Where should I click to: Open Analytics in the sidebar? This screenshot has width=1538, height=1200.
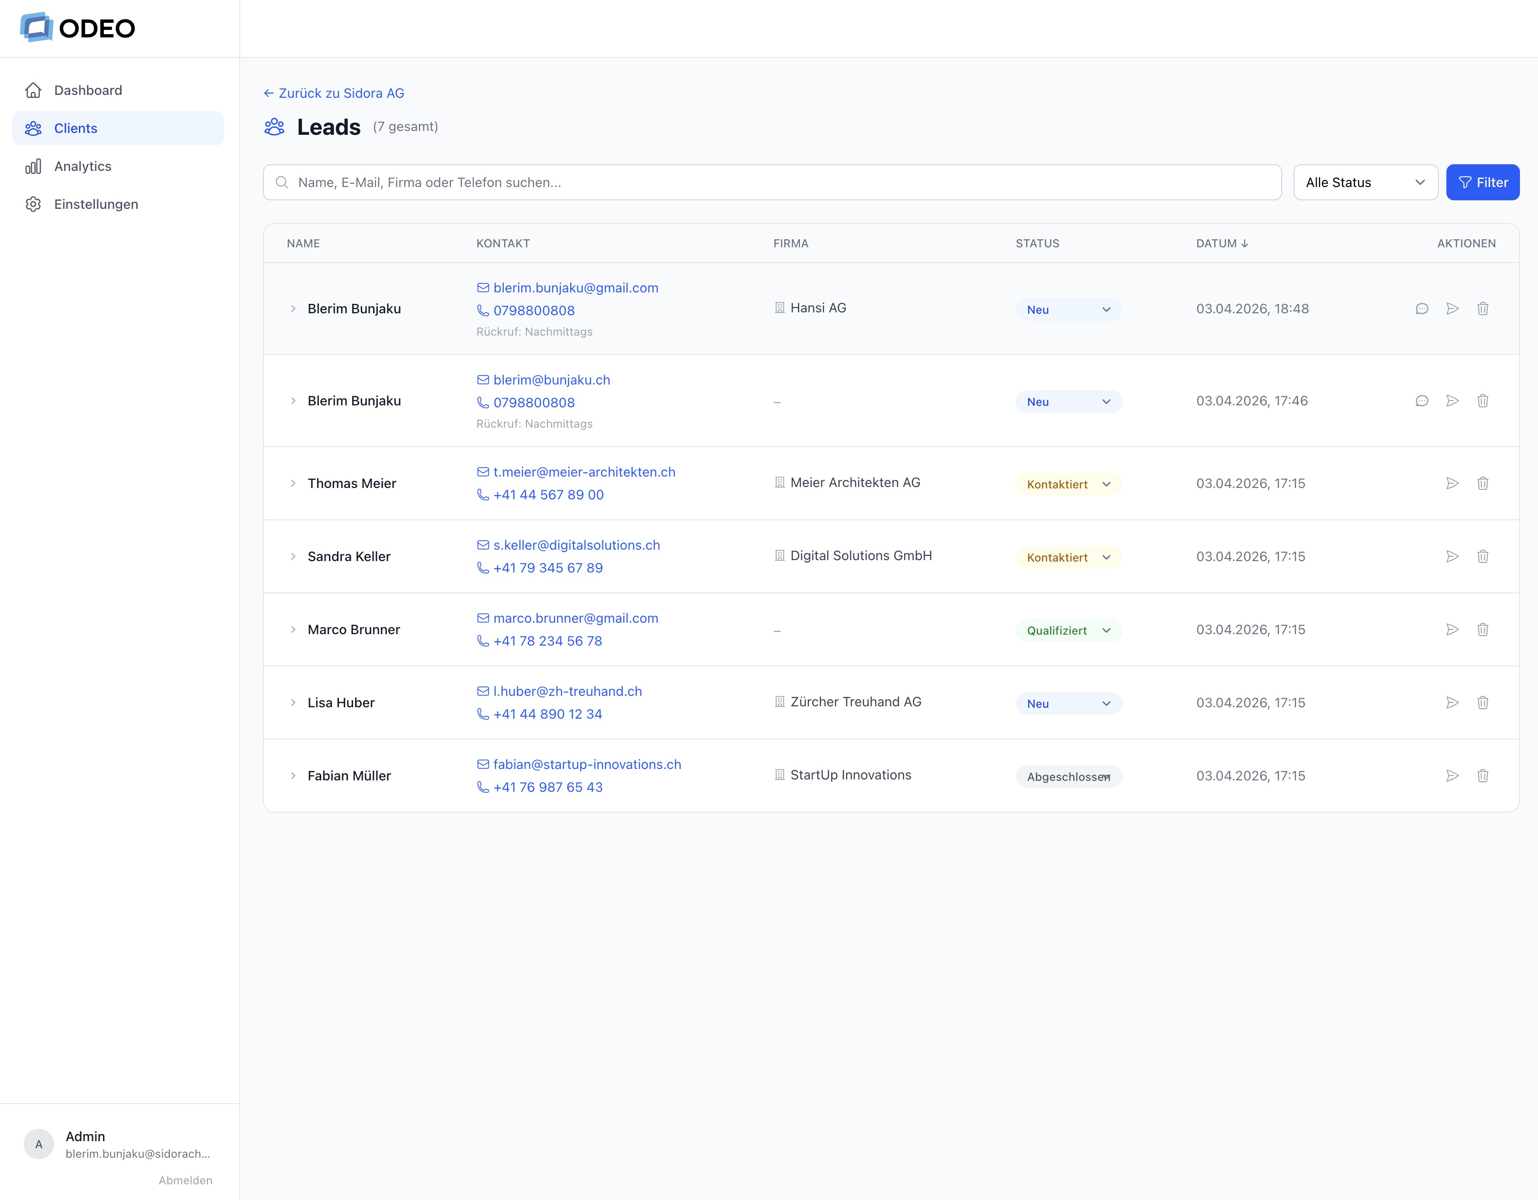(x=83, y=166)
